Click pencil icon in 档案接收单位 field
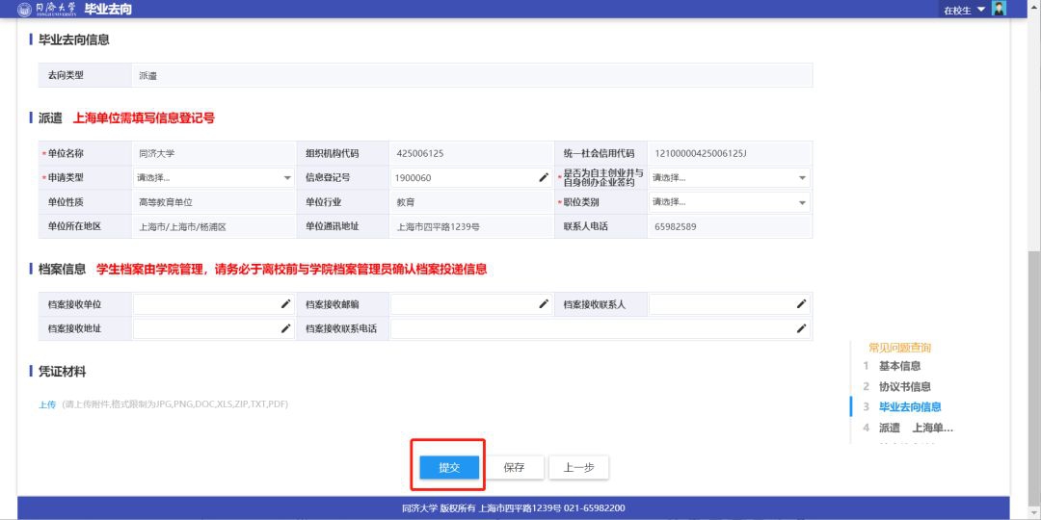 [x=285, y=303]
